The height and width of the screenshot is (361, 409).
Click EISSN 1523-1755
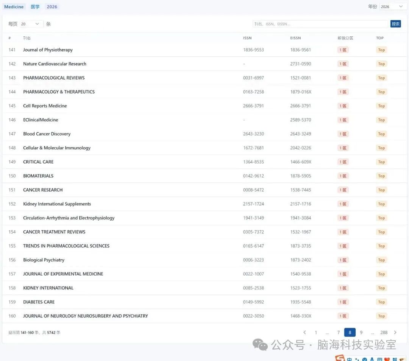300,288
